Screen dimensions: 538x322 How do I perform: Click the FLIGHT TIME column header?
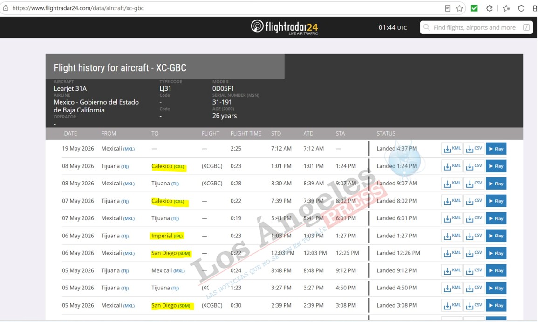click(x=245, y=133)
